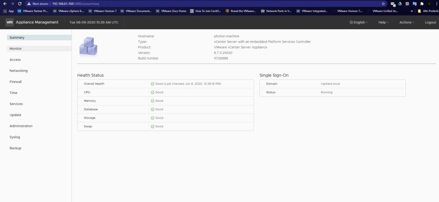Click the Appliance Management title

(37, 22)
